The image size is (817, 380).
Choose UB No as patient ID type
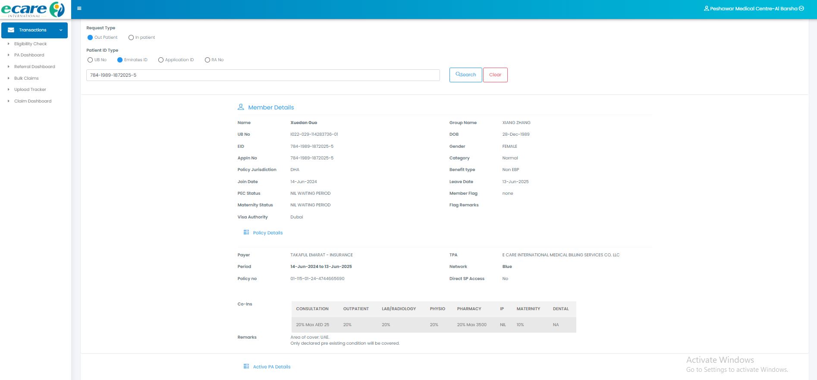point(90,60)
